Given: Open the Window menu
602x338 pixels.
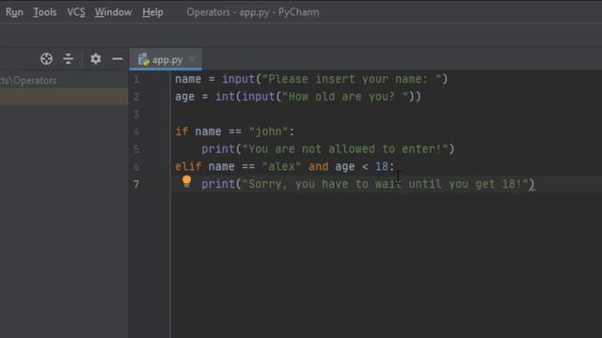Looking at the screenshot, I should point(113,12).
